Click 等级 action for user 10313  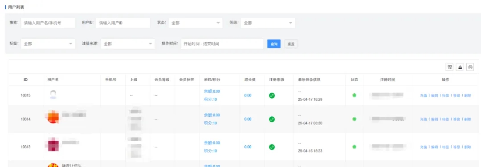(457, 147)
